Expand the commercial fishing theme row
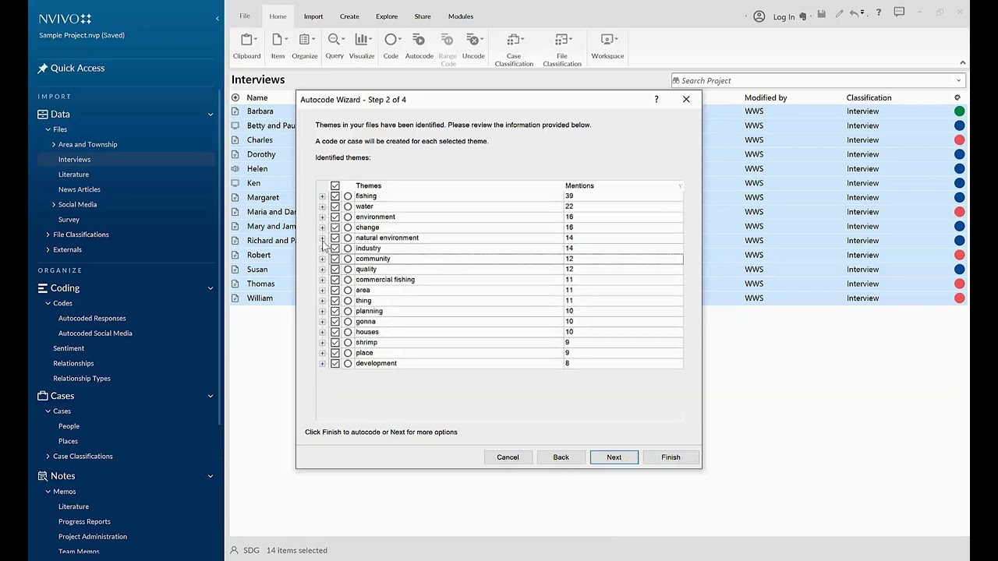Image resolution: width=998 pixels, height=561 pixels. (x=322, y=280)
